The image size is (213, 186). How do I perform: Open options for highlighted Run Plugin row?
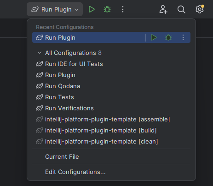click(x=183, y=37)
